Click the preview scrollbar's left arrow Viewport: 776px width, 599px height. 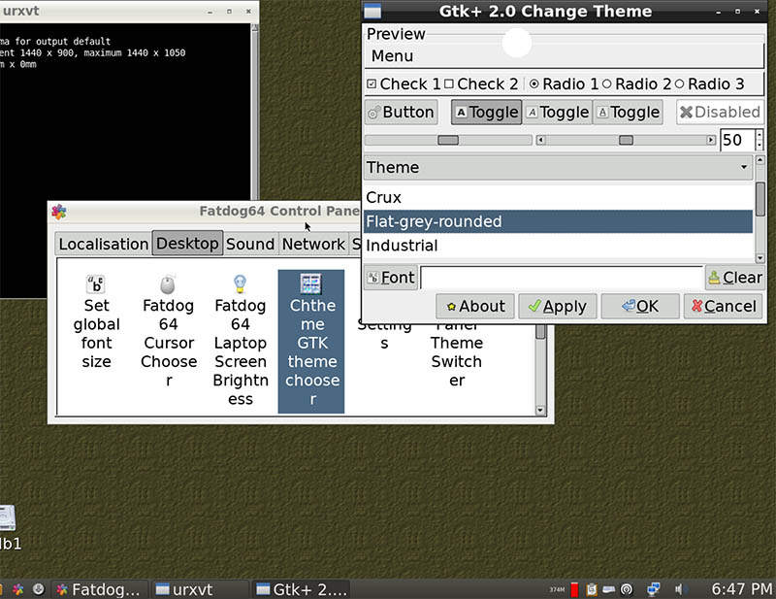coord(541,140)
